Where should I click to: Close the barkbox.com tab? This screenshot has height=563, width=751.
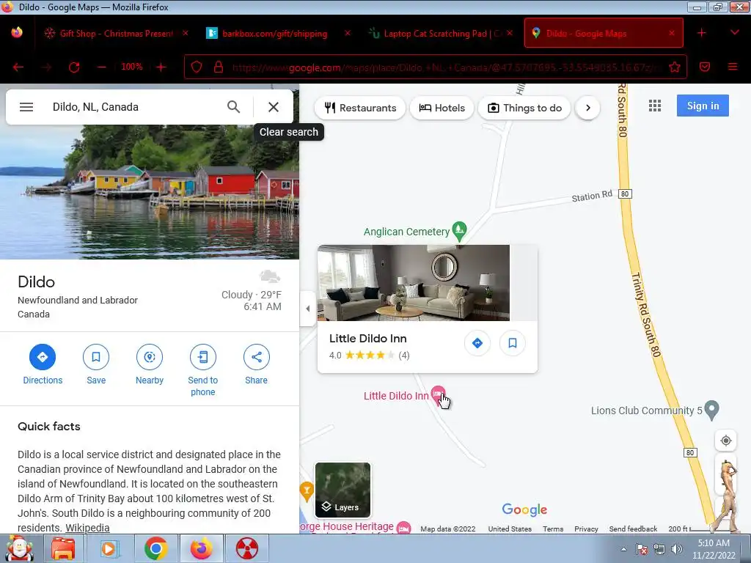(347, 33)
